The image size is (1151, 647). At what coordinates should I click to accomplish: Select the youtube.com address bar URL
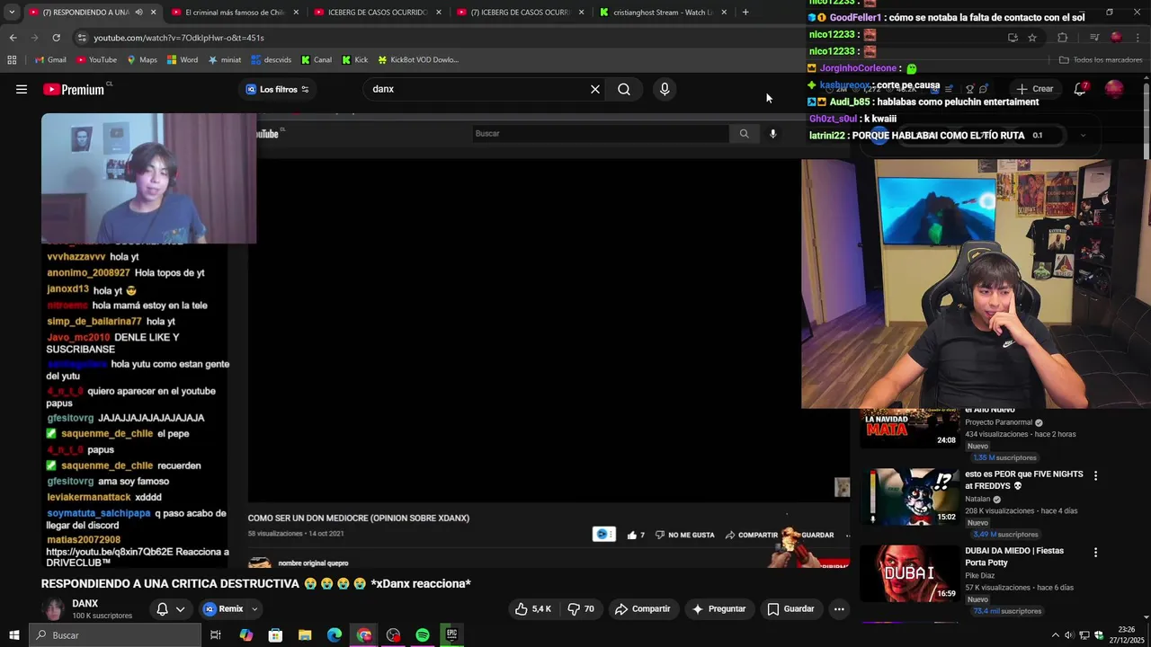coord(179,38)
